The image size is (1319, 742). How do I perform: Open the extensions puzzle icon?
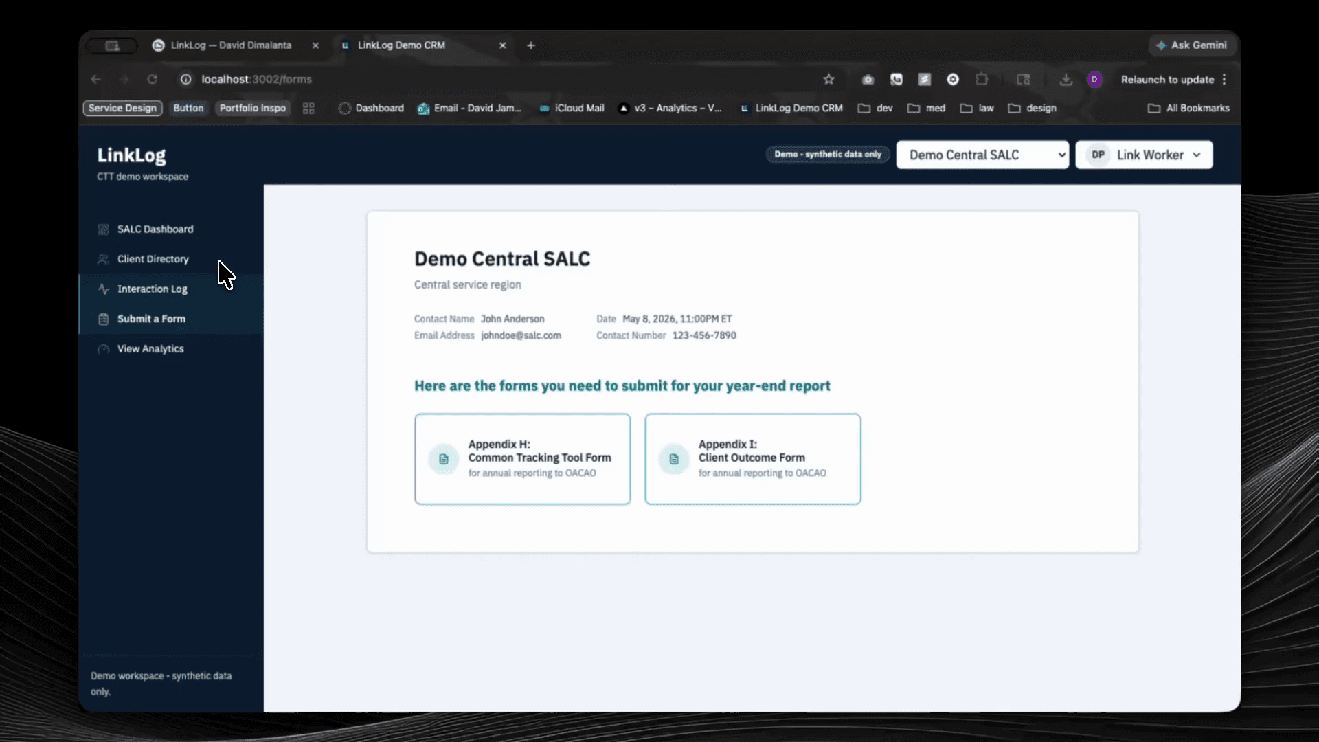click(982, 80)
